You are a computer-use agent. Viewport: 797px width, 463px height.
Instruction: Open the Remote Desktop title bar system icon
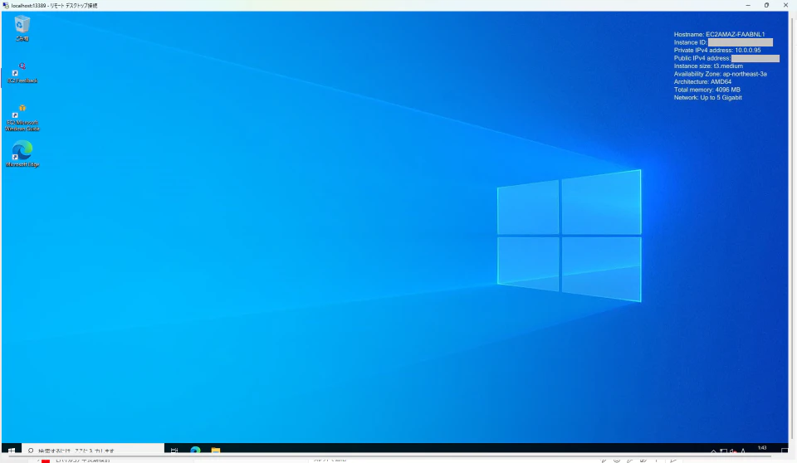click(6, 5)
